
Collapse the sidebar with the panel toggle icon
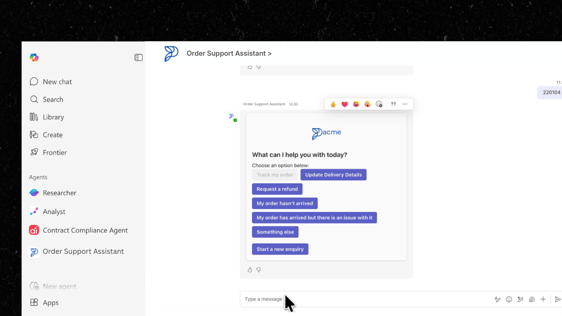[139, 58]
